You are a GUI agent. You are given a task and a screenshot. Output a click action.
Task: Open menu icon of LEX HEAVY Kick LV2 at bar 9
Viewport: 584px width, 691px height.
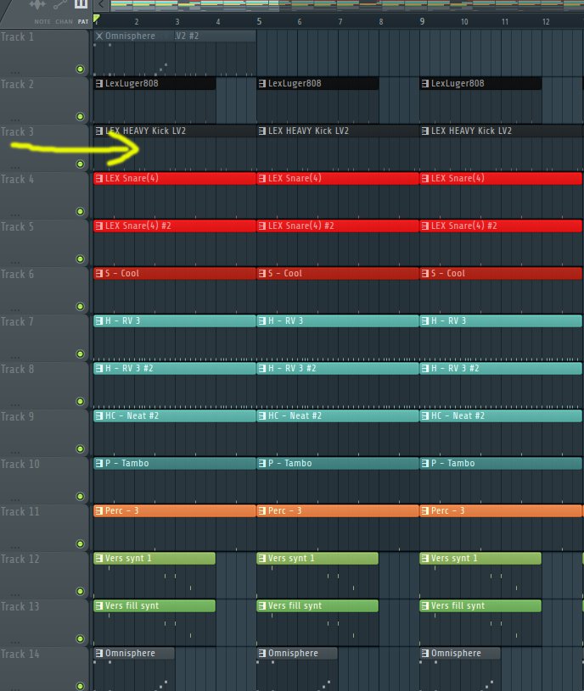(425, 131)
